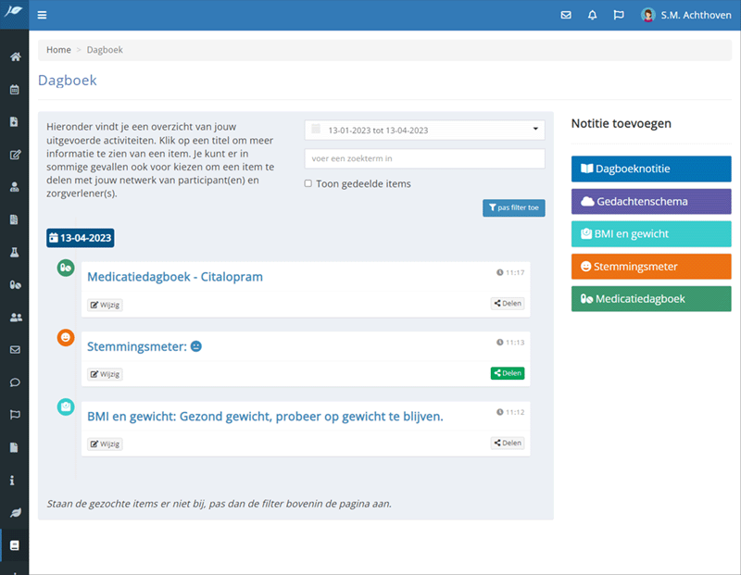
Task: Expand the date range dropdown
Action: [x=424, y=131]
